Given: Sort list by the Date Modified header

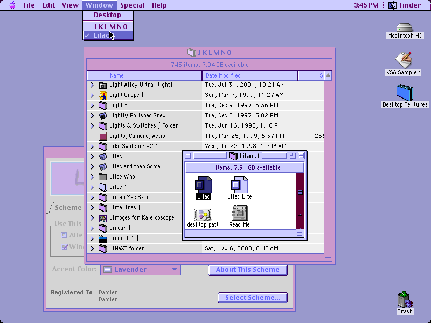Looking at the screenshot, I should point(250,75).
